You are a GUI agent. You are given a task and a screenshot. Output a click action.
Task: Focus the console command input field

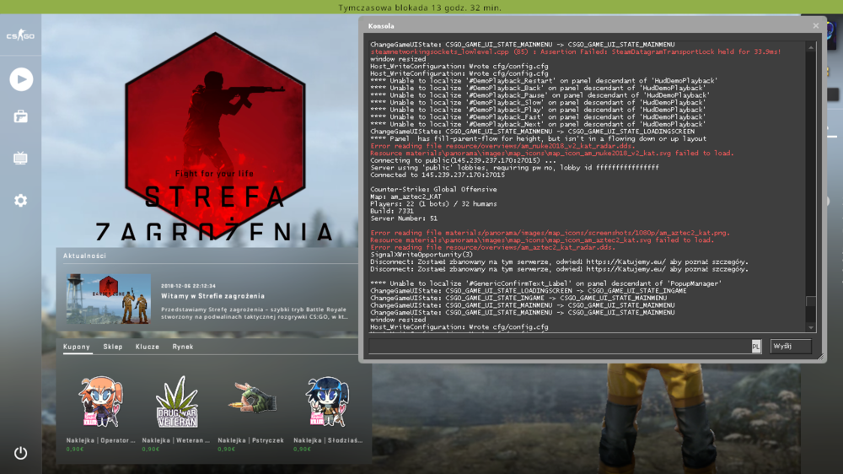tap(561, 347)
